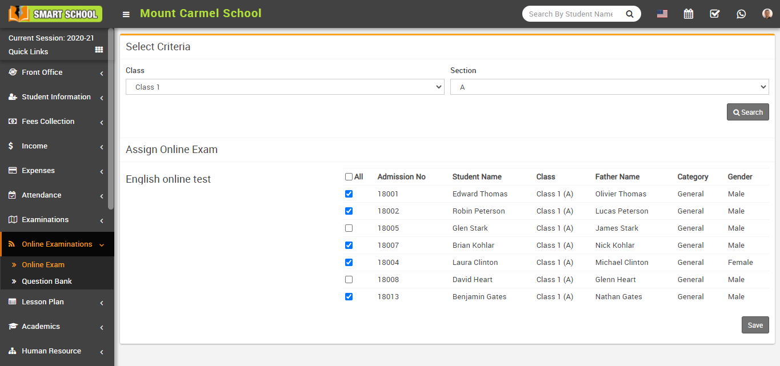
Task: Open the Section dropdown
Action: [x=610, y=86]
